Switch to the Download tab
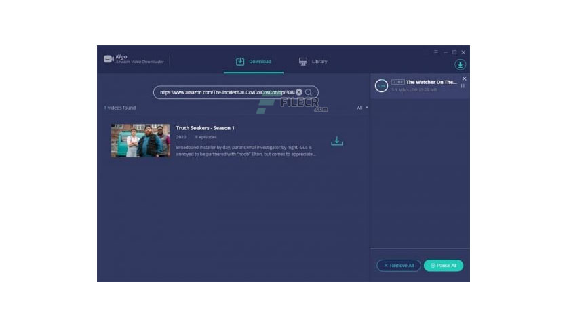Viewport: 567px width, 328px height. pos(254,62)
